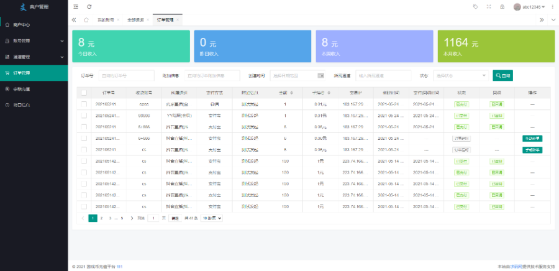
Task: Collapse the sidebar with the hamburger icon
Action: 76,7
